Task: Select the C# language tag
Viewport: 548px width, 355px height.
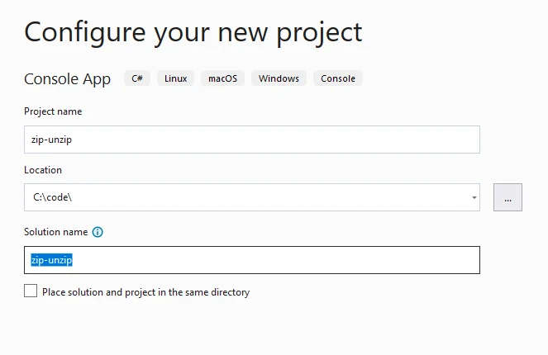Action: [x=136, y=78]
